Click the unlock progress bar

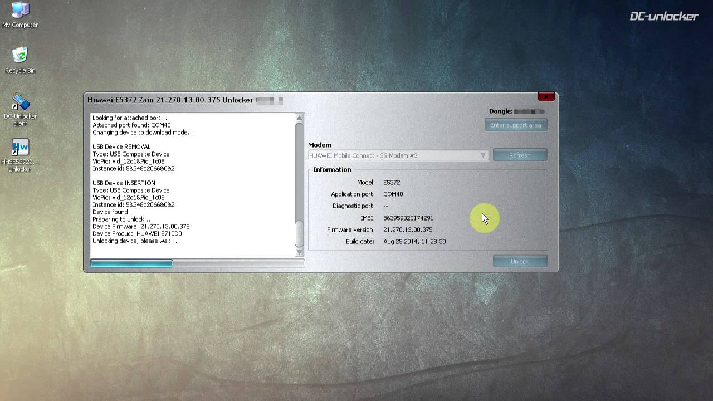197,263
